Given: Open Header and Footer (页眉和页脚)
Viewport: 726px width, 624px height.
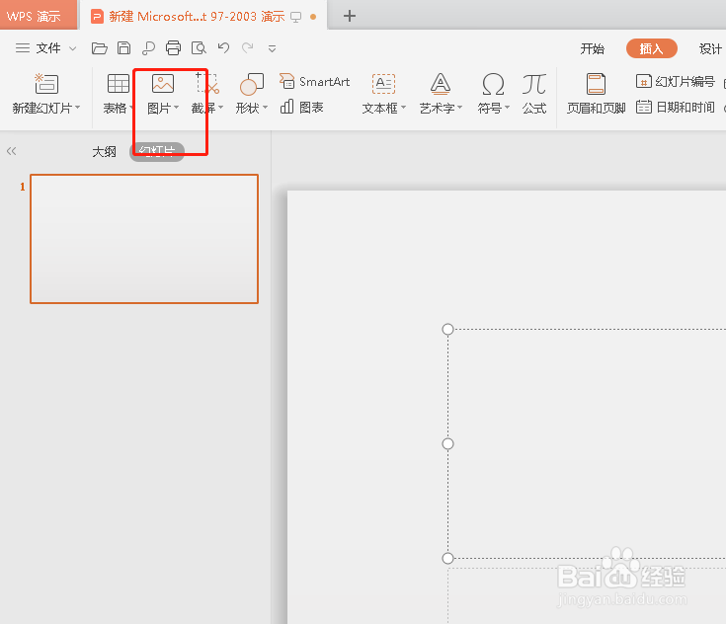Looking at the screenshot, I should pyautogui.click(x=596, y=94).
